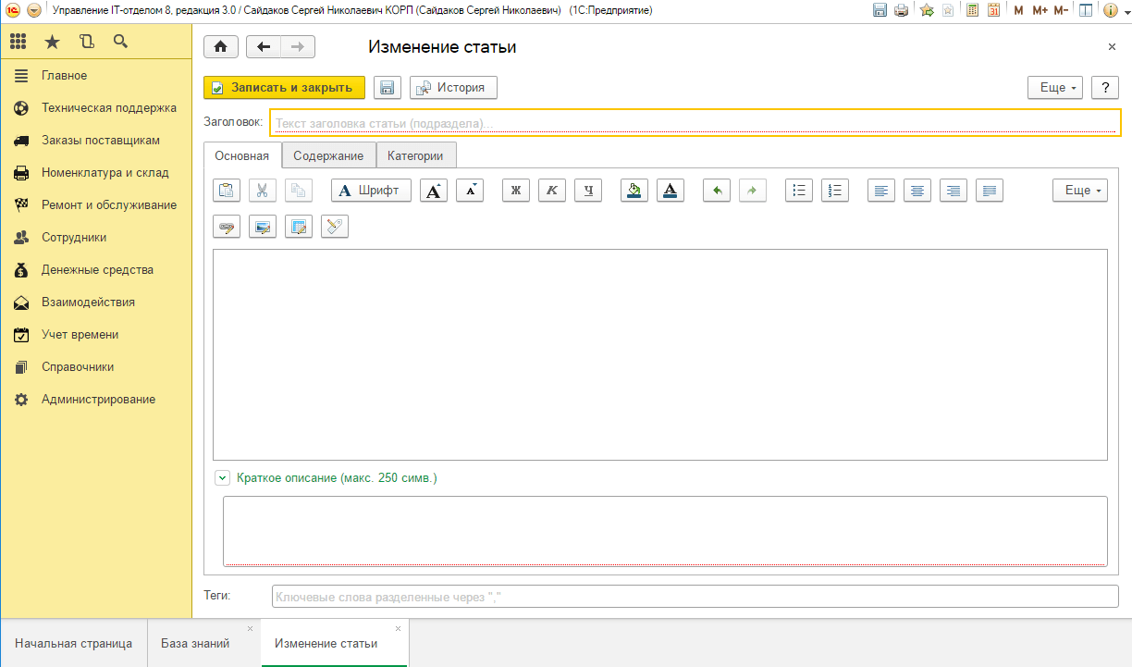
Task: Open Техническая поддержка section
Action: point(96,108)
